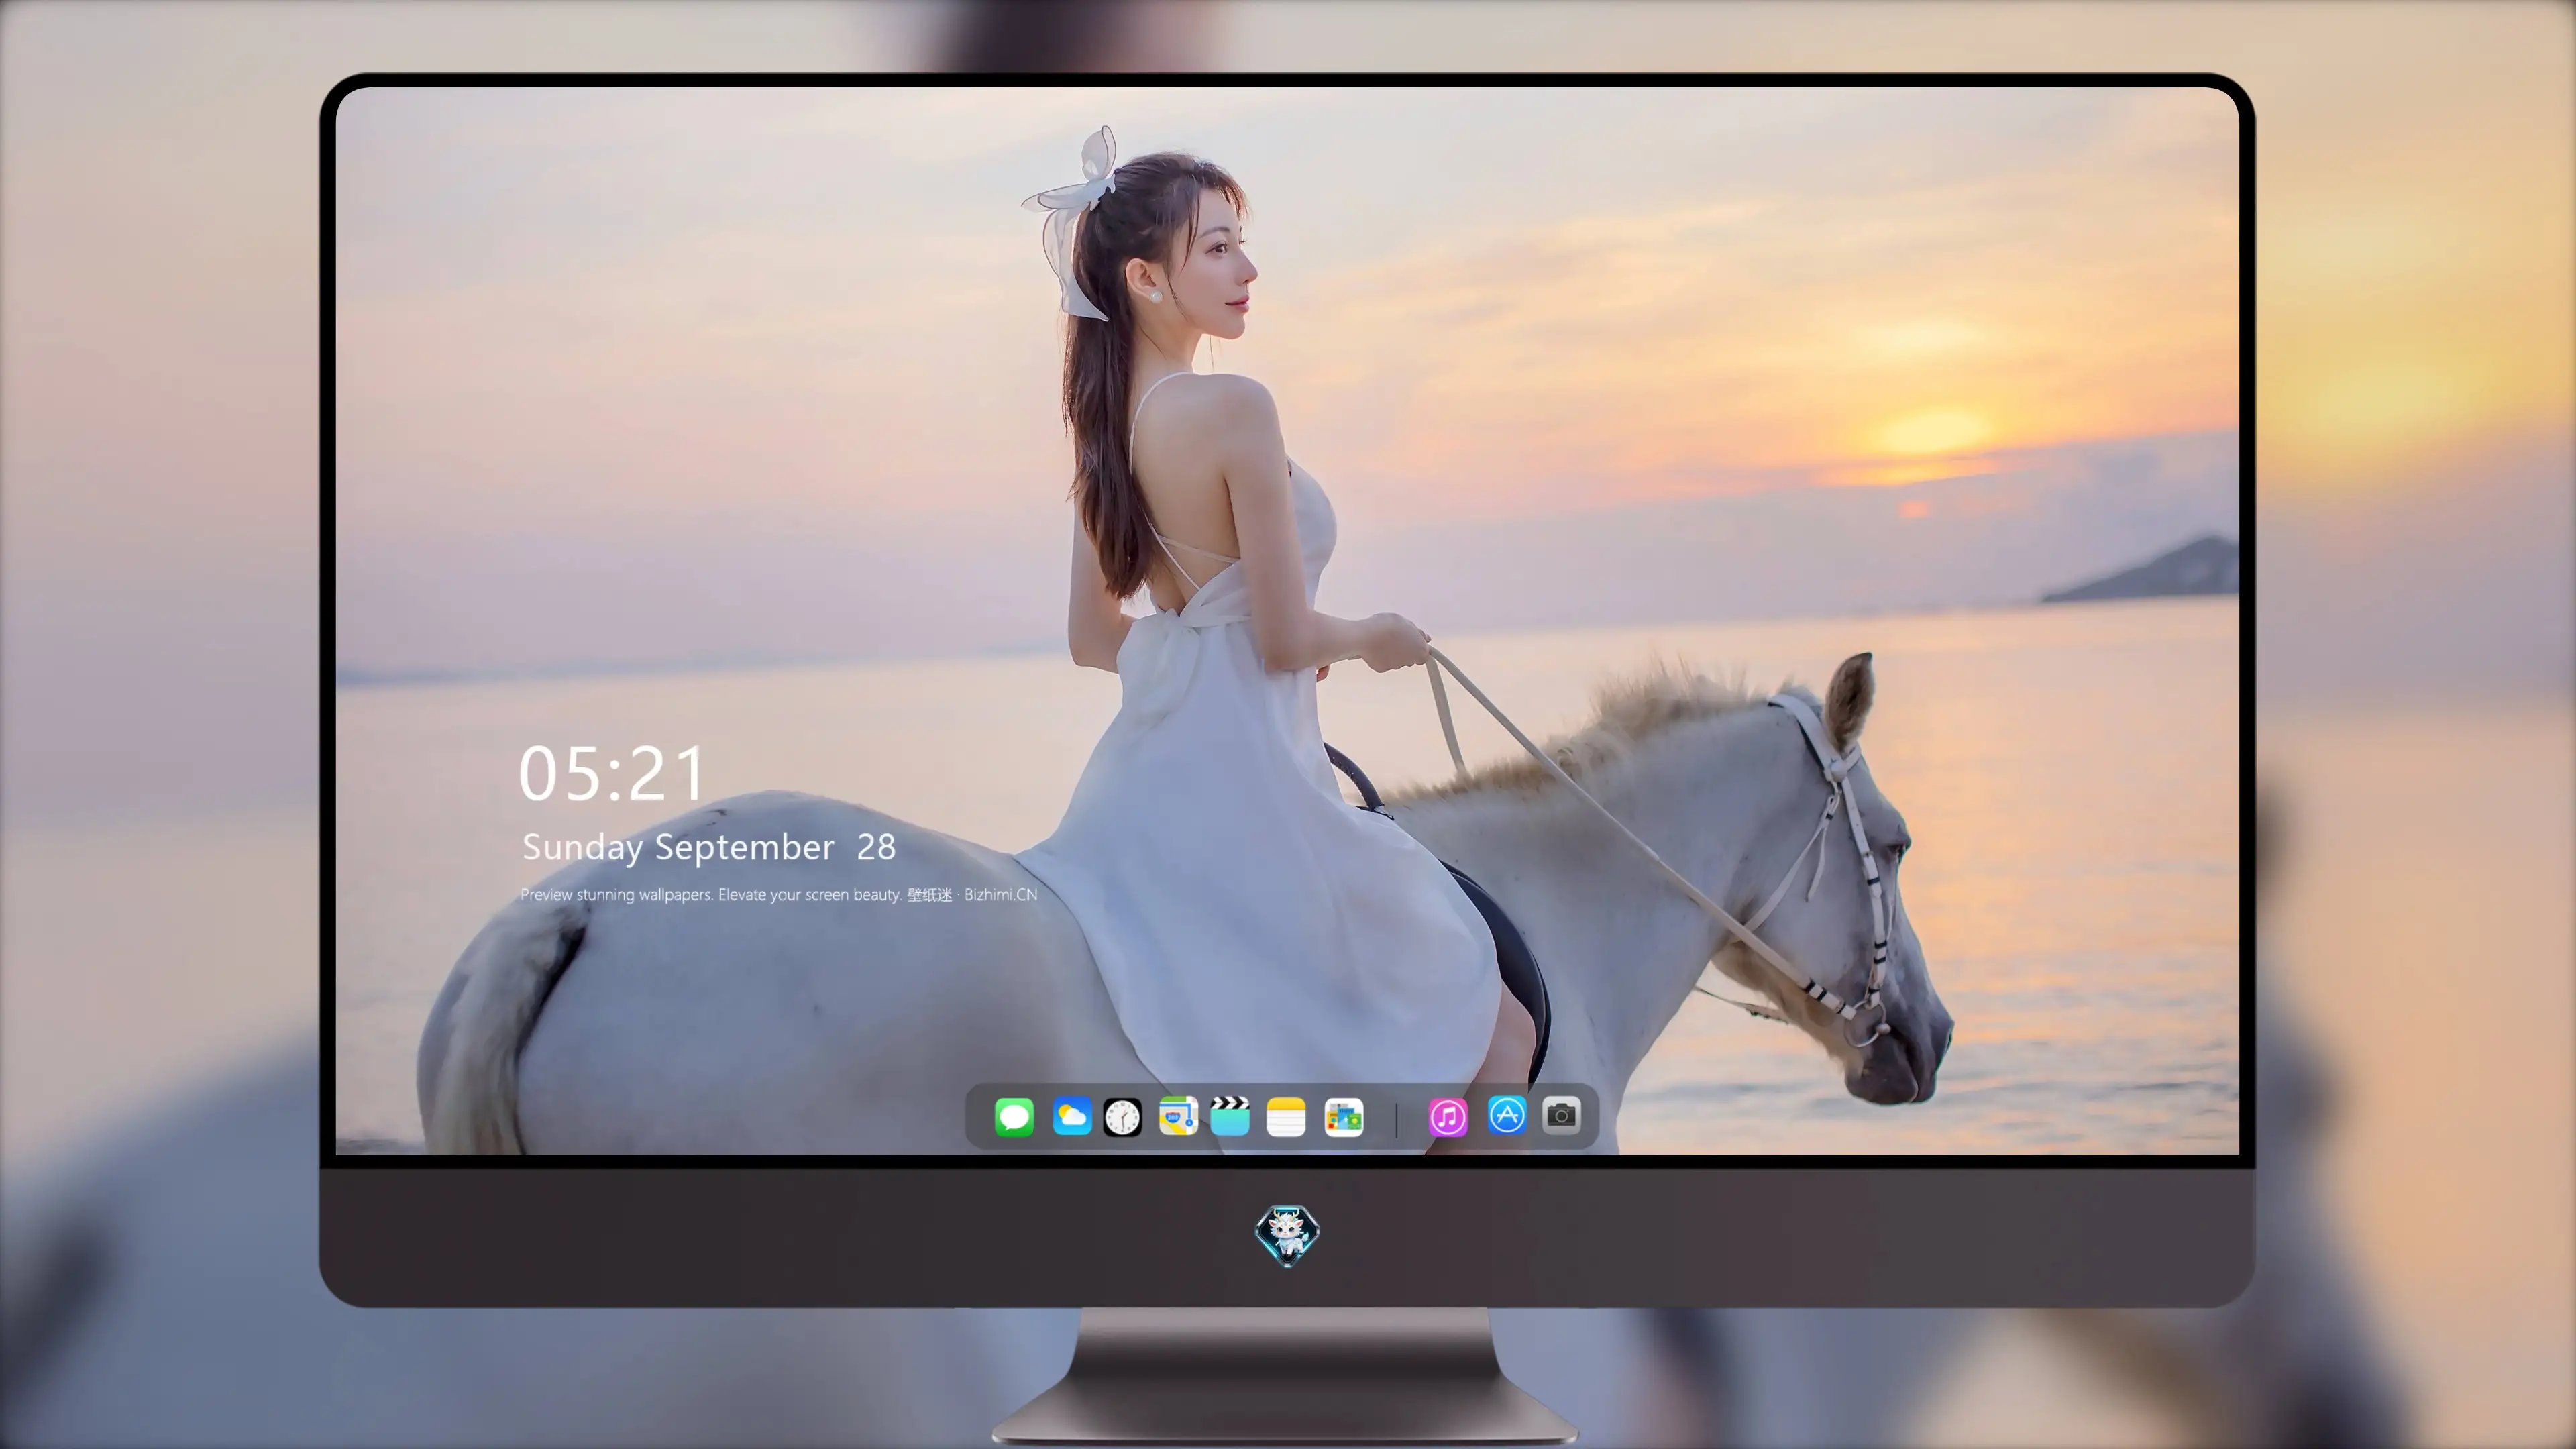
Task: Open the green Messages app in the dock
Action: pyautogui.click(x=1014, y=1117)
